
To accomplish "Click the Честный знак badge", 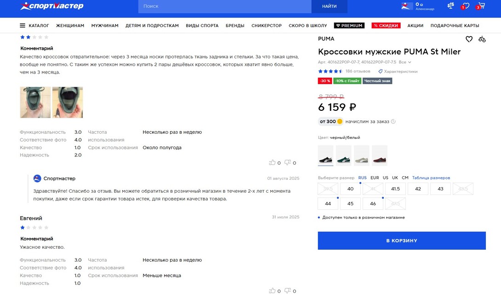I will click(377, 81).
